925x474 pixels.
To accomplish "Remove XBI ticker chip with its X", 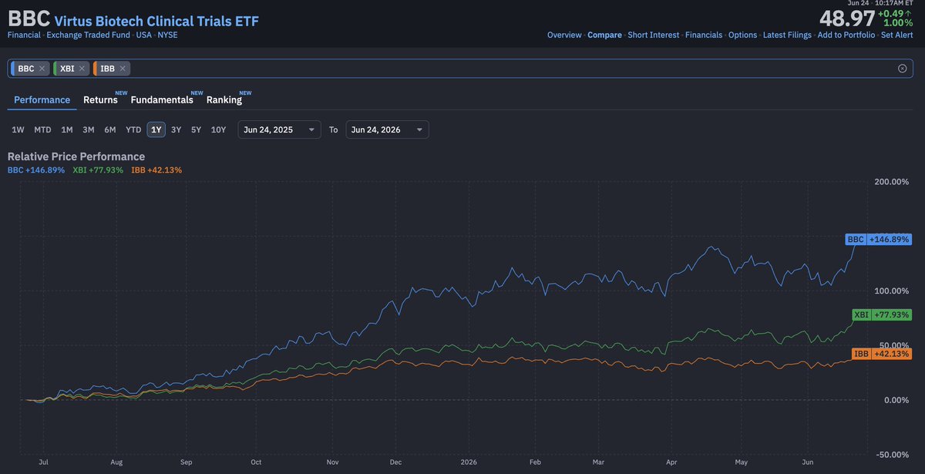I will click(82, 69).
